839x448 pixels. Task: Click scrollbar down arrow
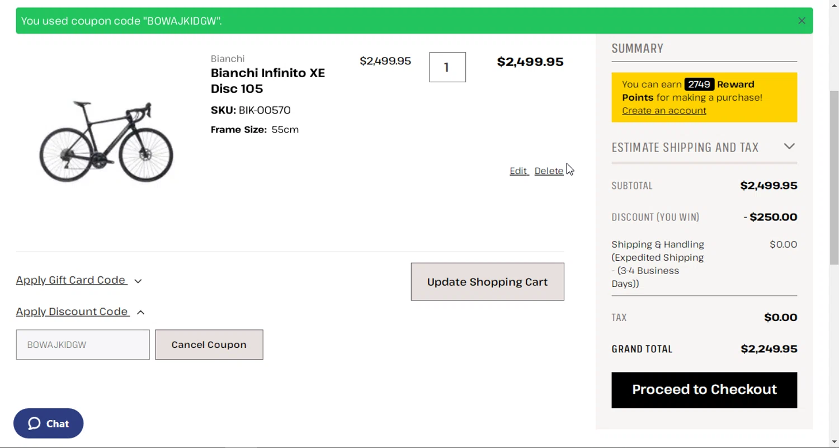click(x=834, y=442)
